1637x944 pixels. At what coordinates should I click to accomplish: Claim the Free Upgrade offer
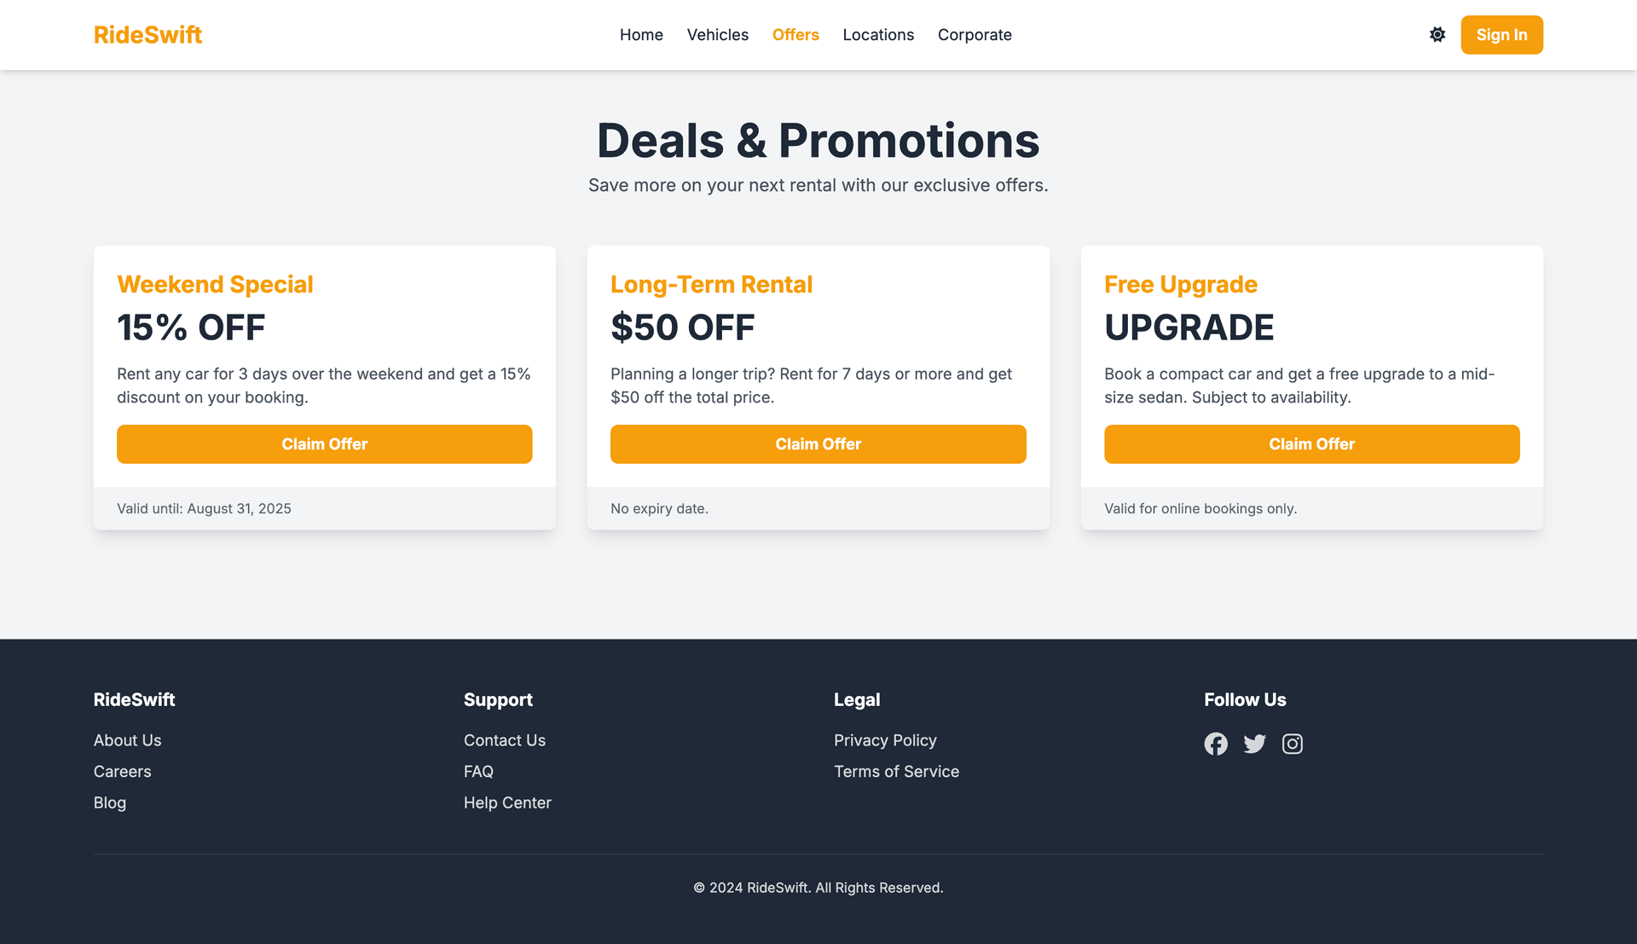(1311, 444)
